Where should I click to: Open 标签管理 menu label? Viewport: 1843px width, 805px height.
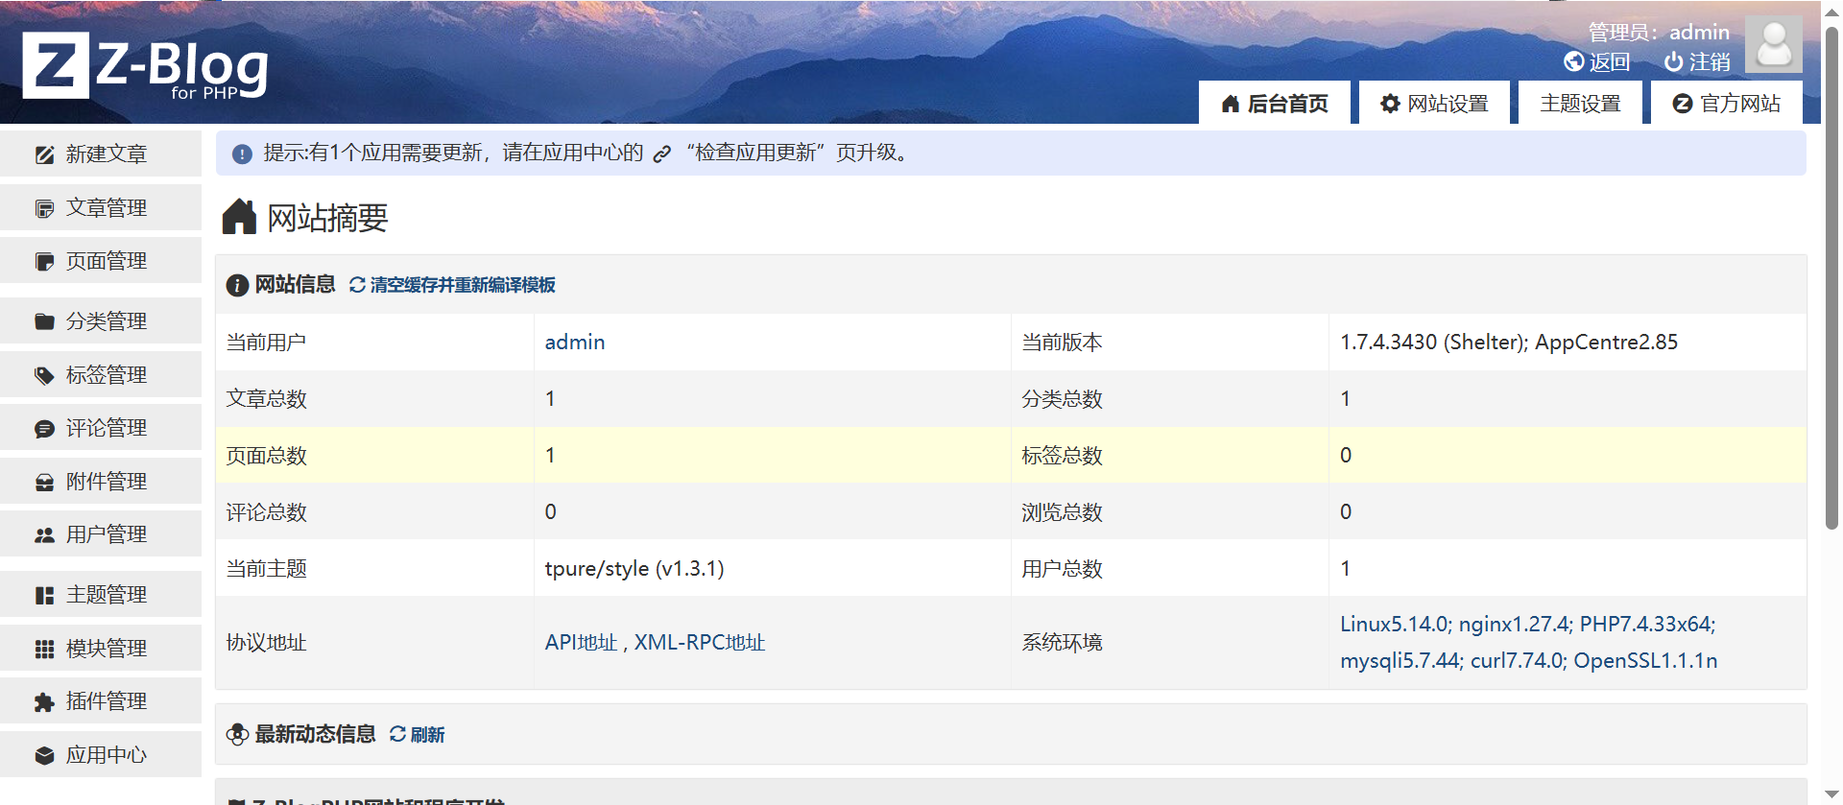tap(107, 375)
